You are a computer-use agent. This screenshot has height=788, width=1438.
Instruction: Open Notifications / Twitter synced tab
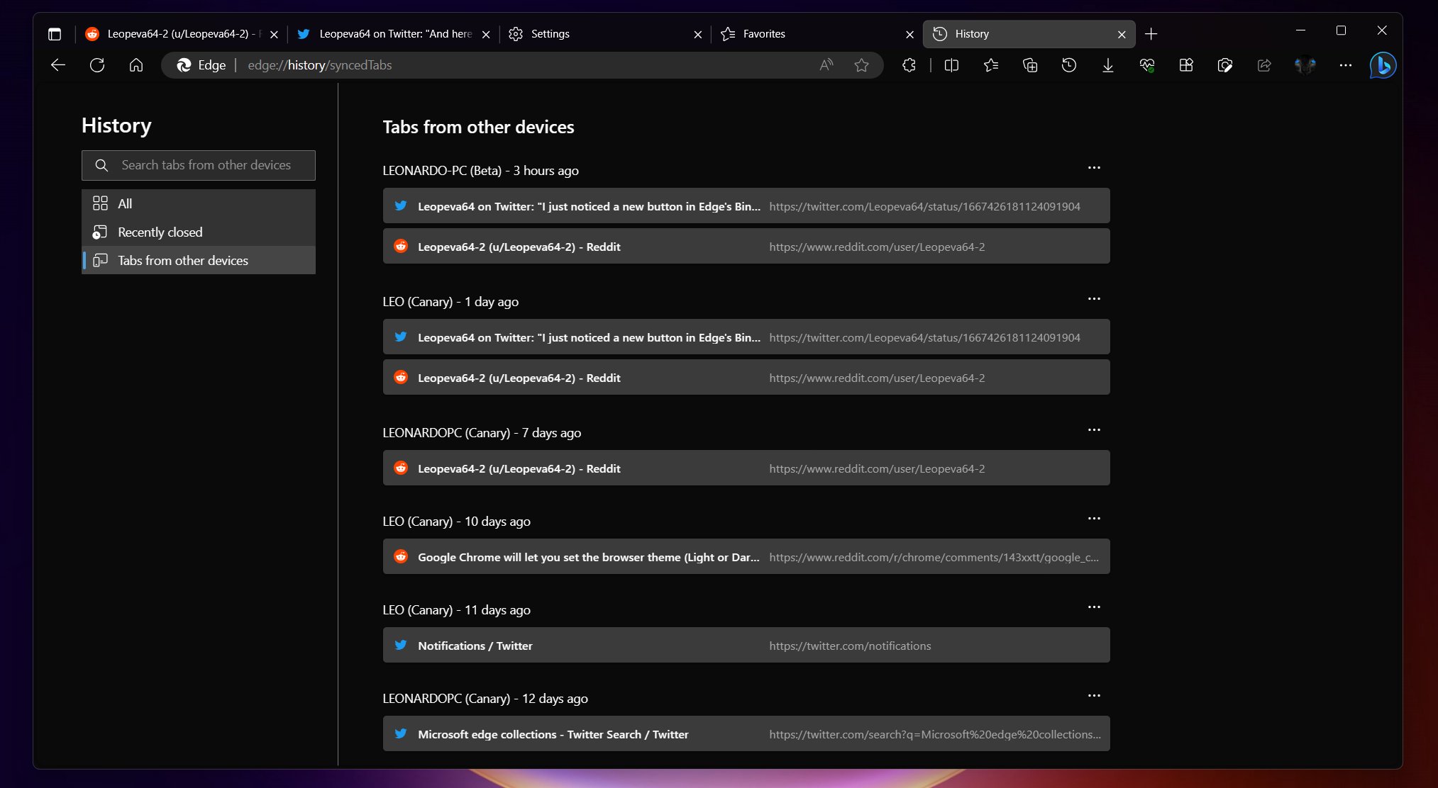(x=746, y=646)
